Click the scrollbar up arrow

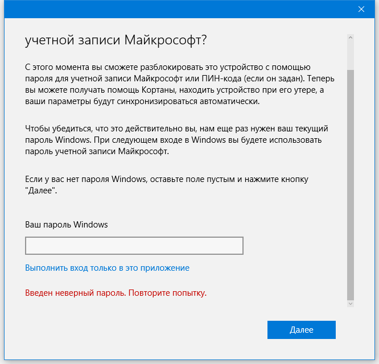(351, 38)
